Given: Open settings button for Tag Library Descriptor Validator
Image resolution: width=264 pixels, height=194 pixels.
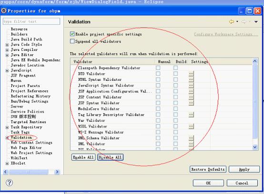Looking at the screenshot, I should [x=191, y=115].
